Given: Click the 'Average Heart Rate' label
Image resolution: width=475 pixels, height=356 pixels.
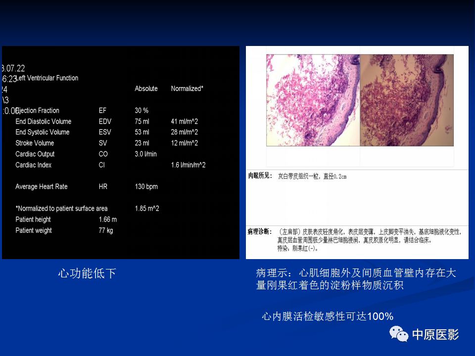Looking at the screenshot, I should pos(42,187).
